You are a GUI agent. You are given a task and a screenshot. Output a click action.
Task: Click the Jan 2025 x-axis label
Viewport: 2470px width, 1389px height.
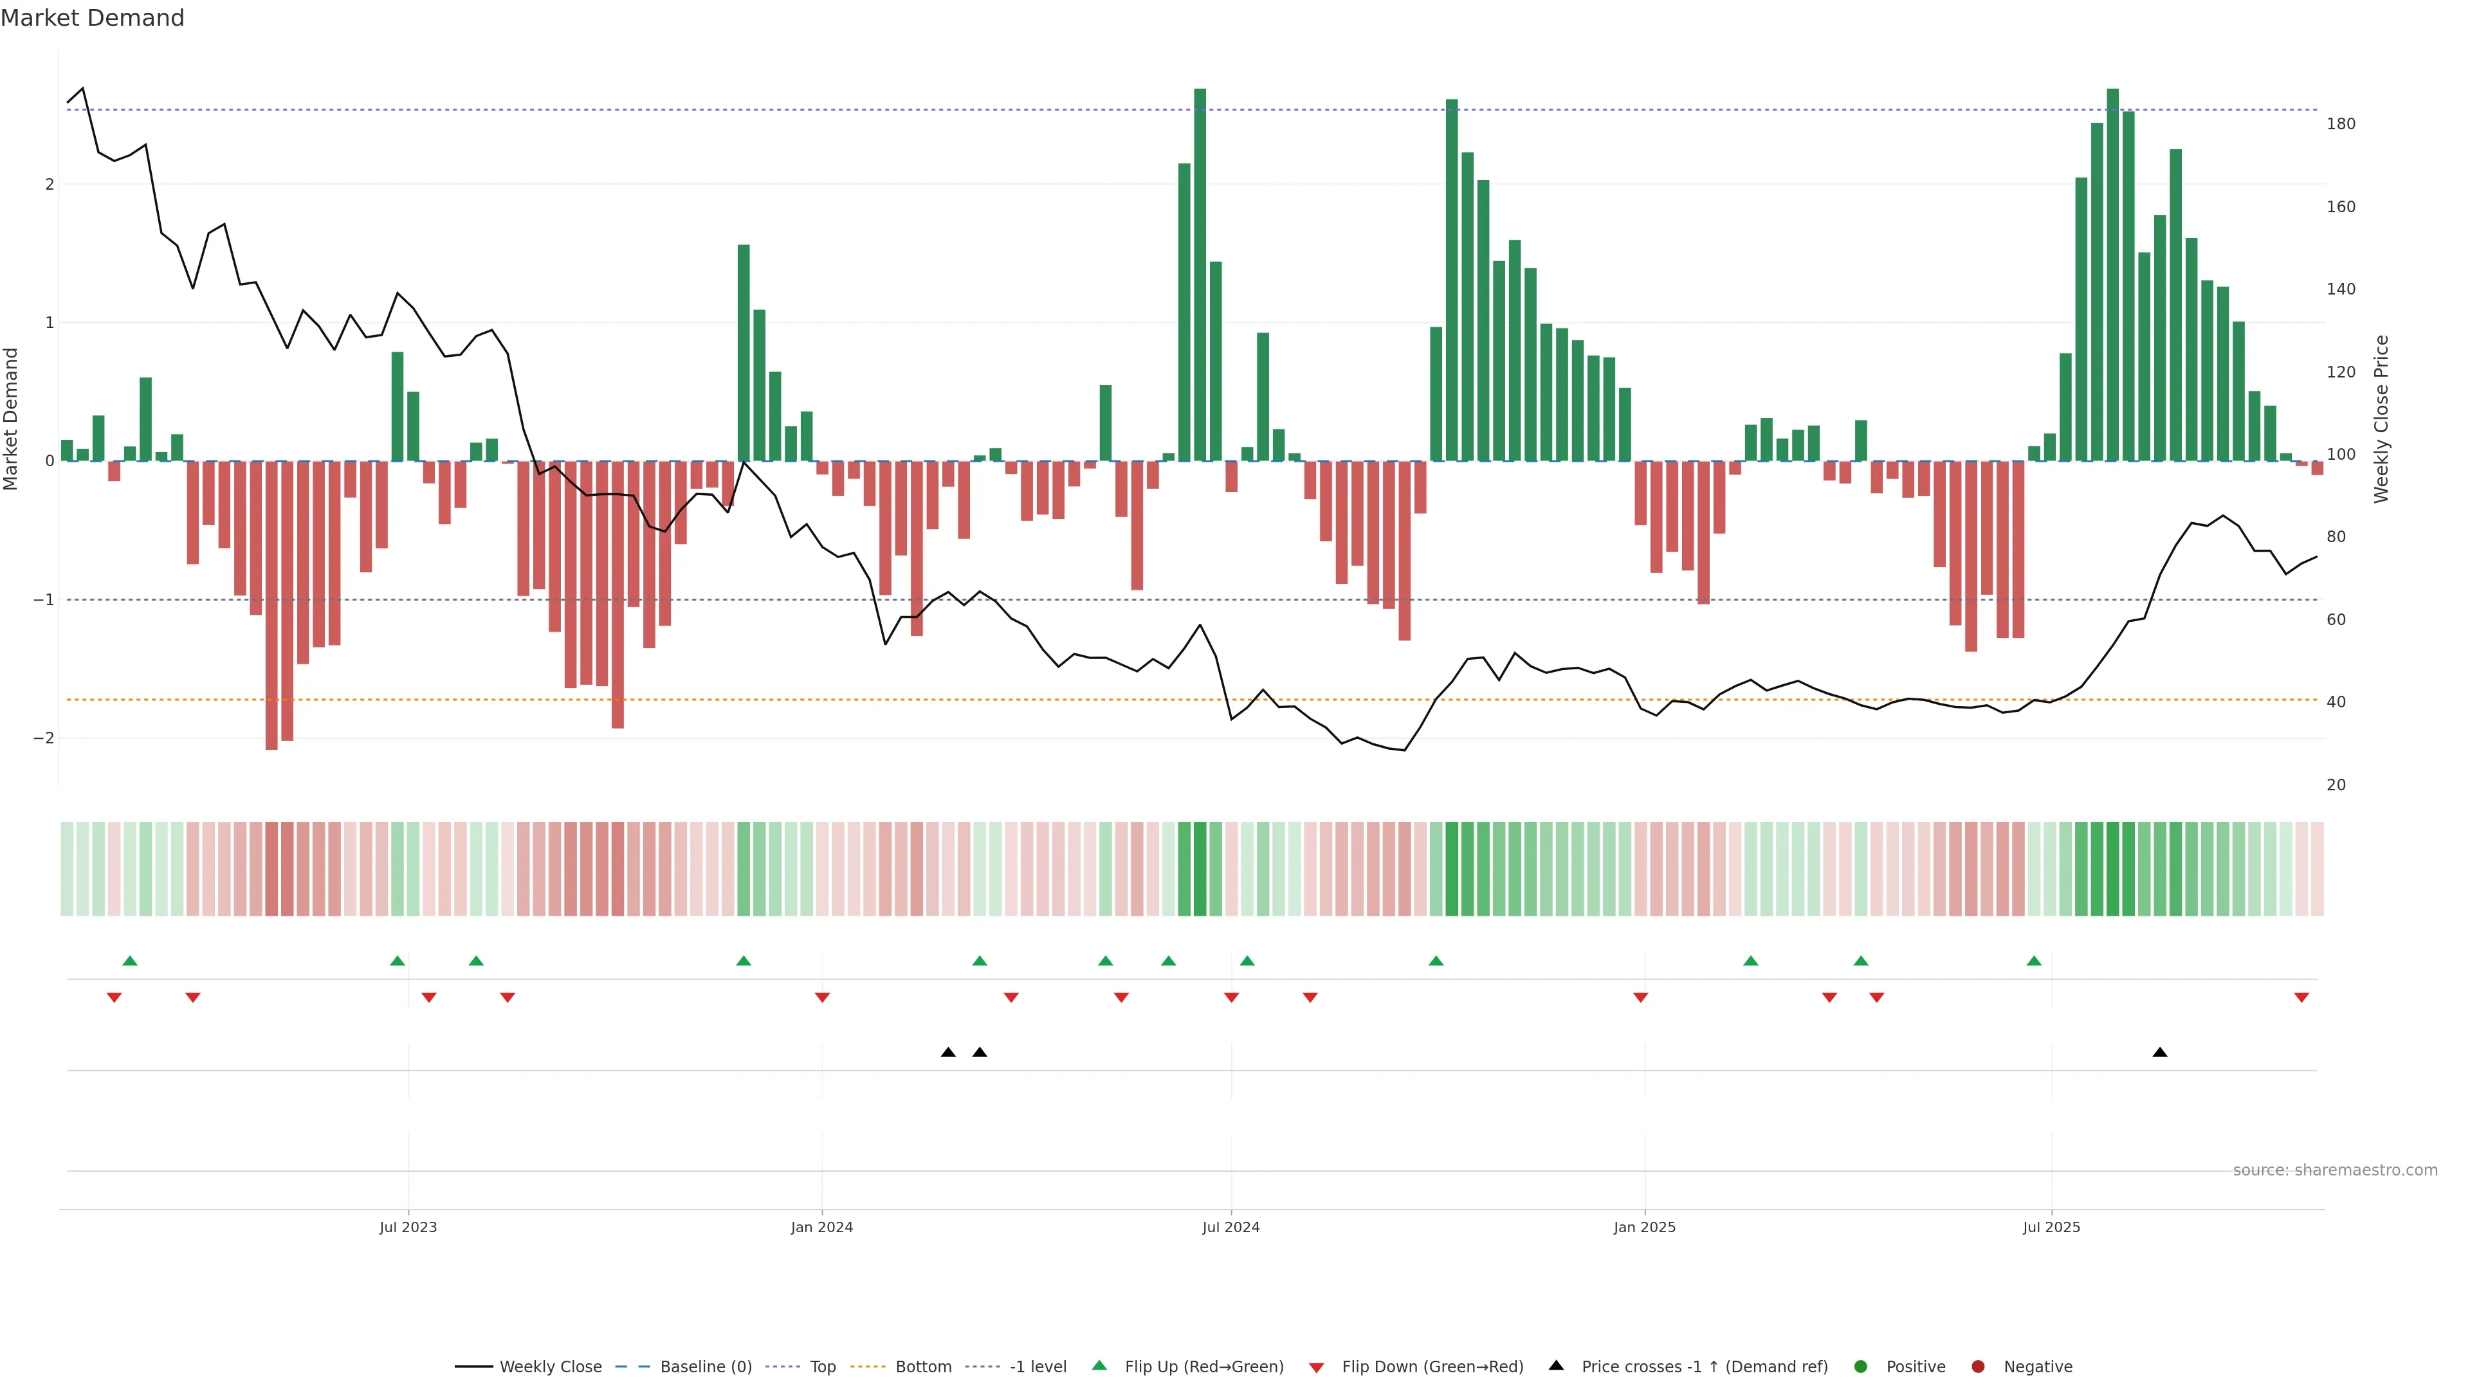(x=1643, y=1227)
